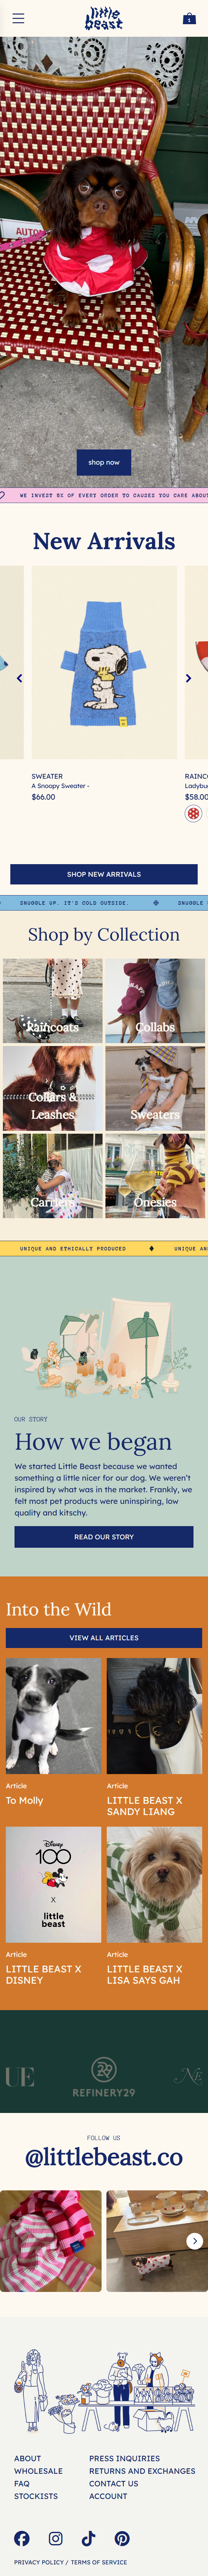The width and height of the screenshot is (208, 2576).
Task: Click the hero Shop Now button
Action: coord(104,462)
